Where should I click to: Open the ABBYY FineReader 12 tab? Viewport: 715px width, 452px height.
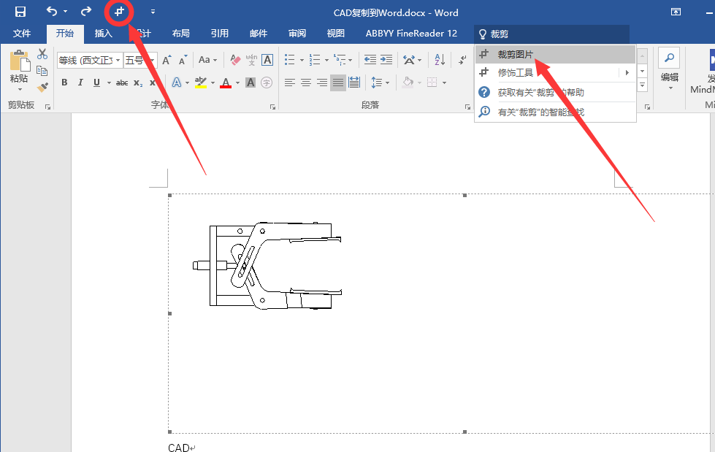coord(411,34)
